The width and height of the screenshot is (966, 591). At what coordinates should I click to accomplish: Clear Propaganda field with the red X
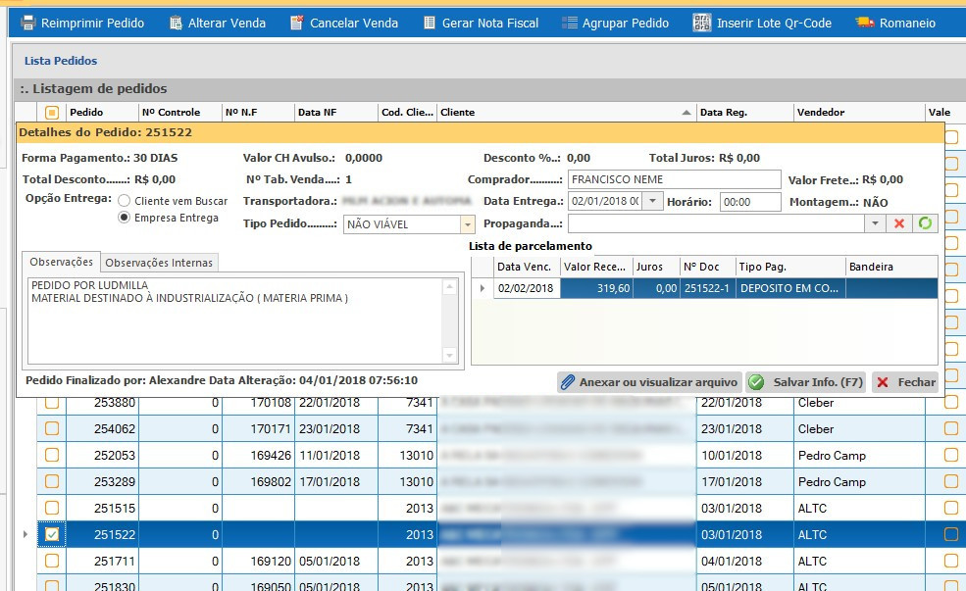click(x=898, y=223)
